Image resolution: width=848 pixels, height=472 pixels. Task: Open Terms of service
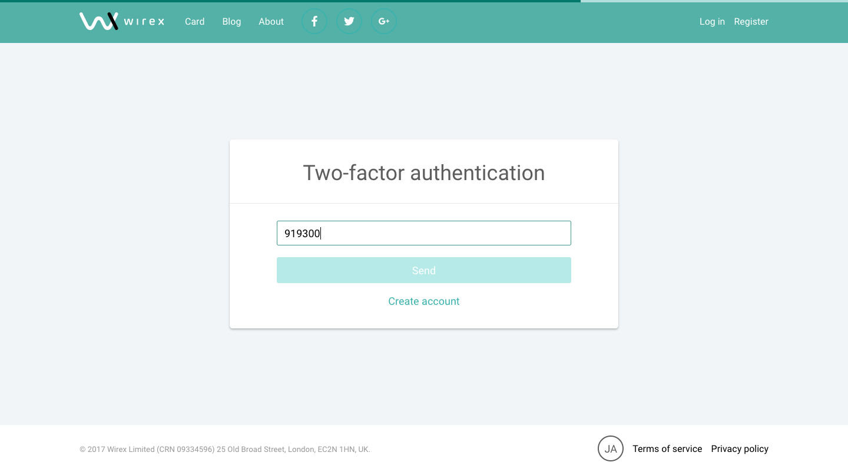667,448
